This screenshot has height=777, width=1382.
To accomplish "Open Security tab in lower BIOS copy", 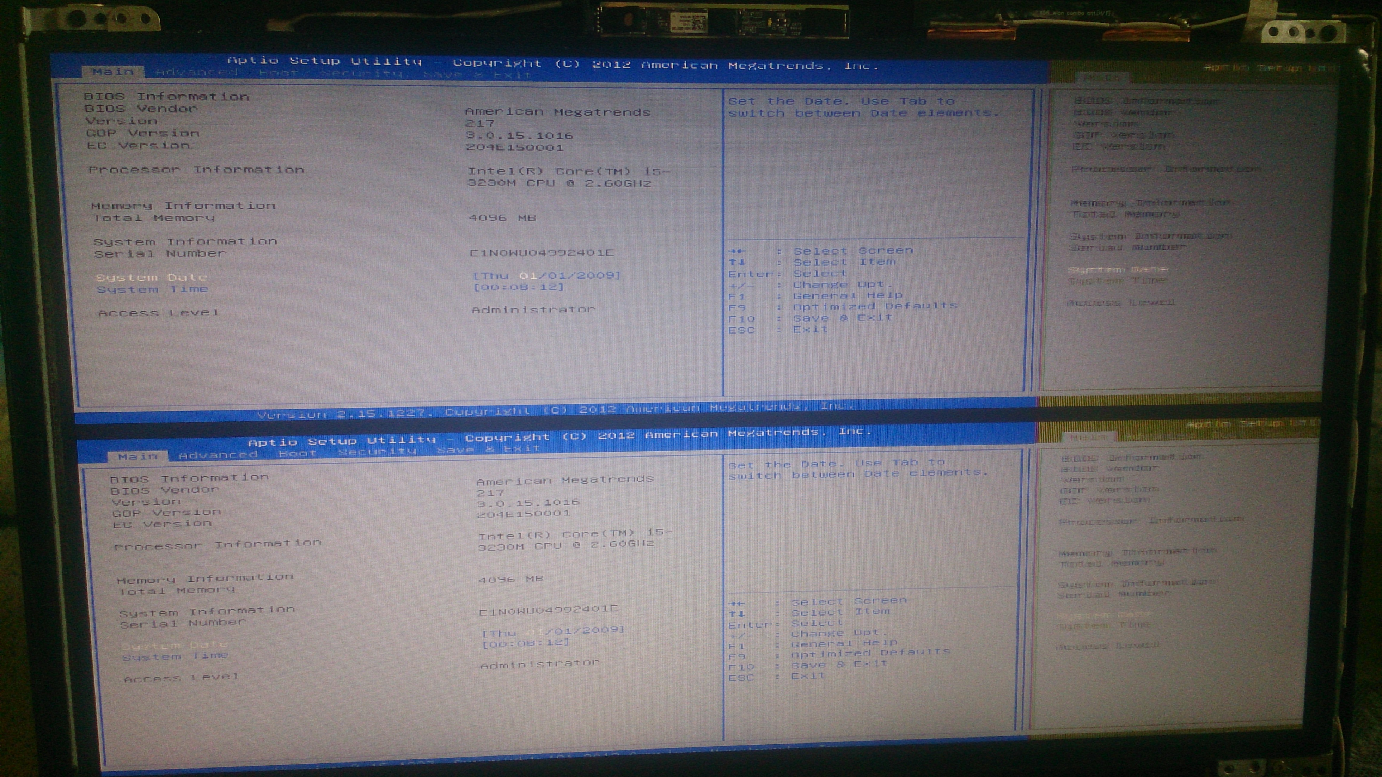I will (x=377, y=451).
